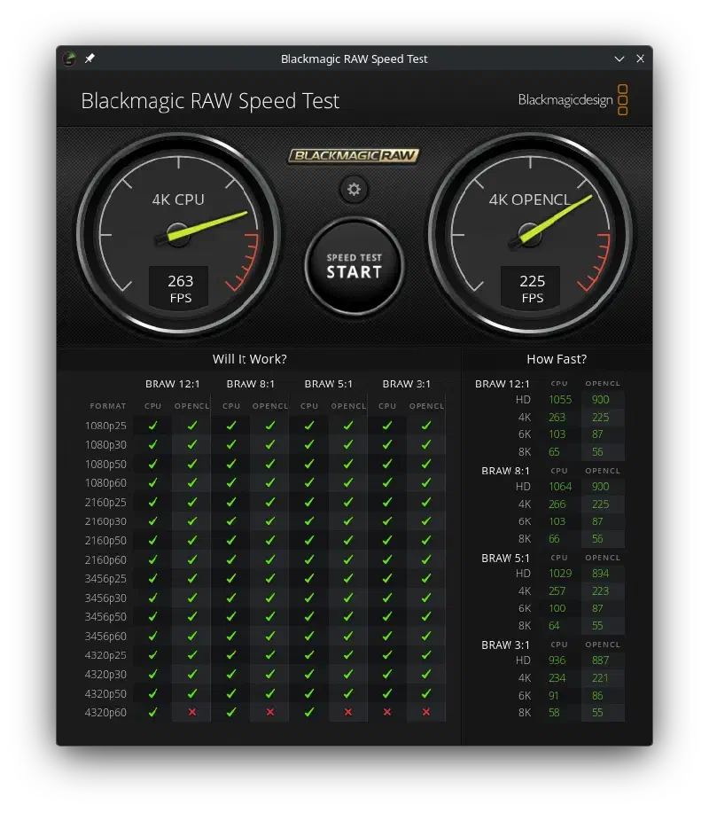Click the BRAW 3:1 column header in results table
Screen dimensions: 709x813
[406, 384]
